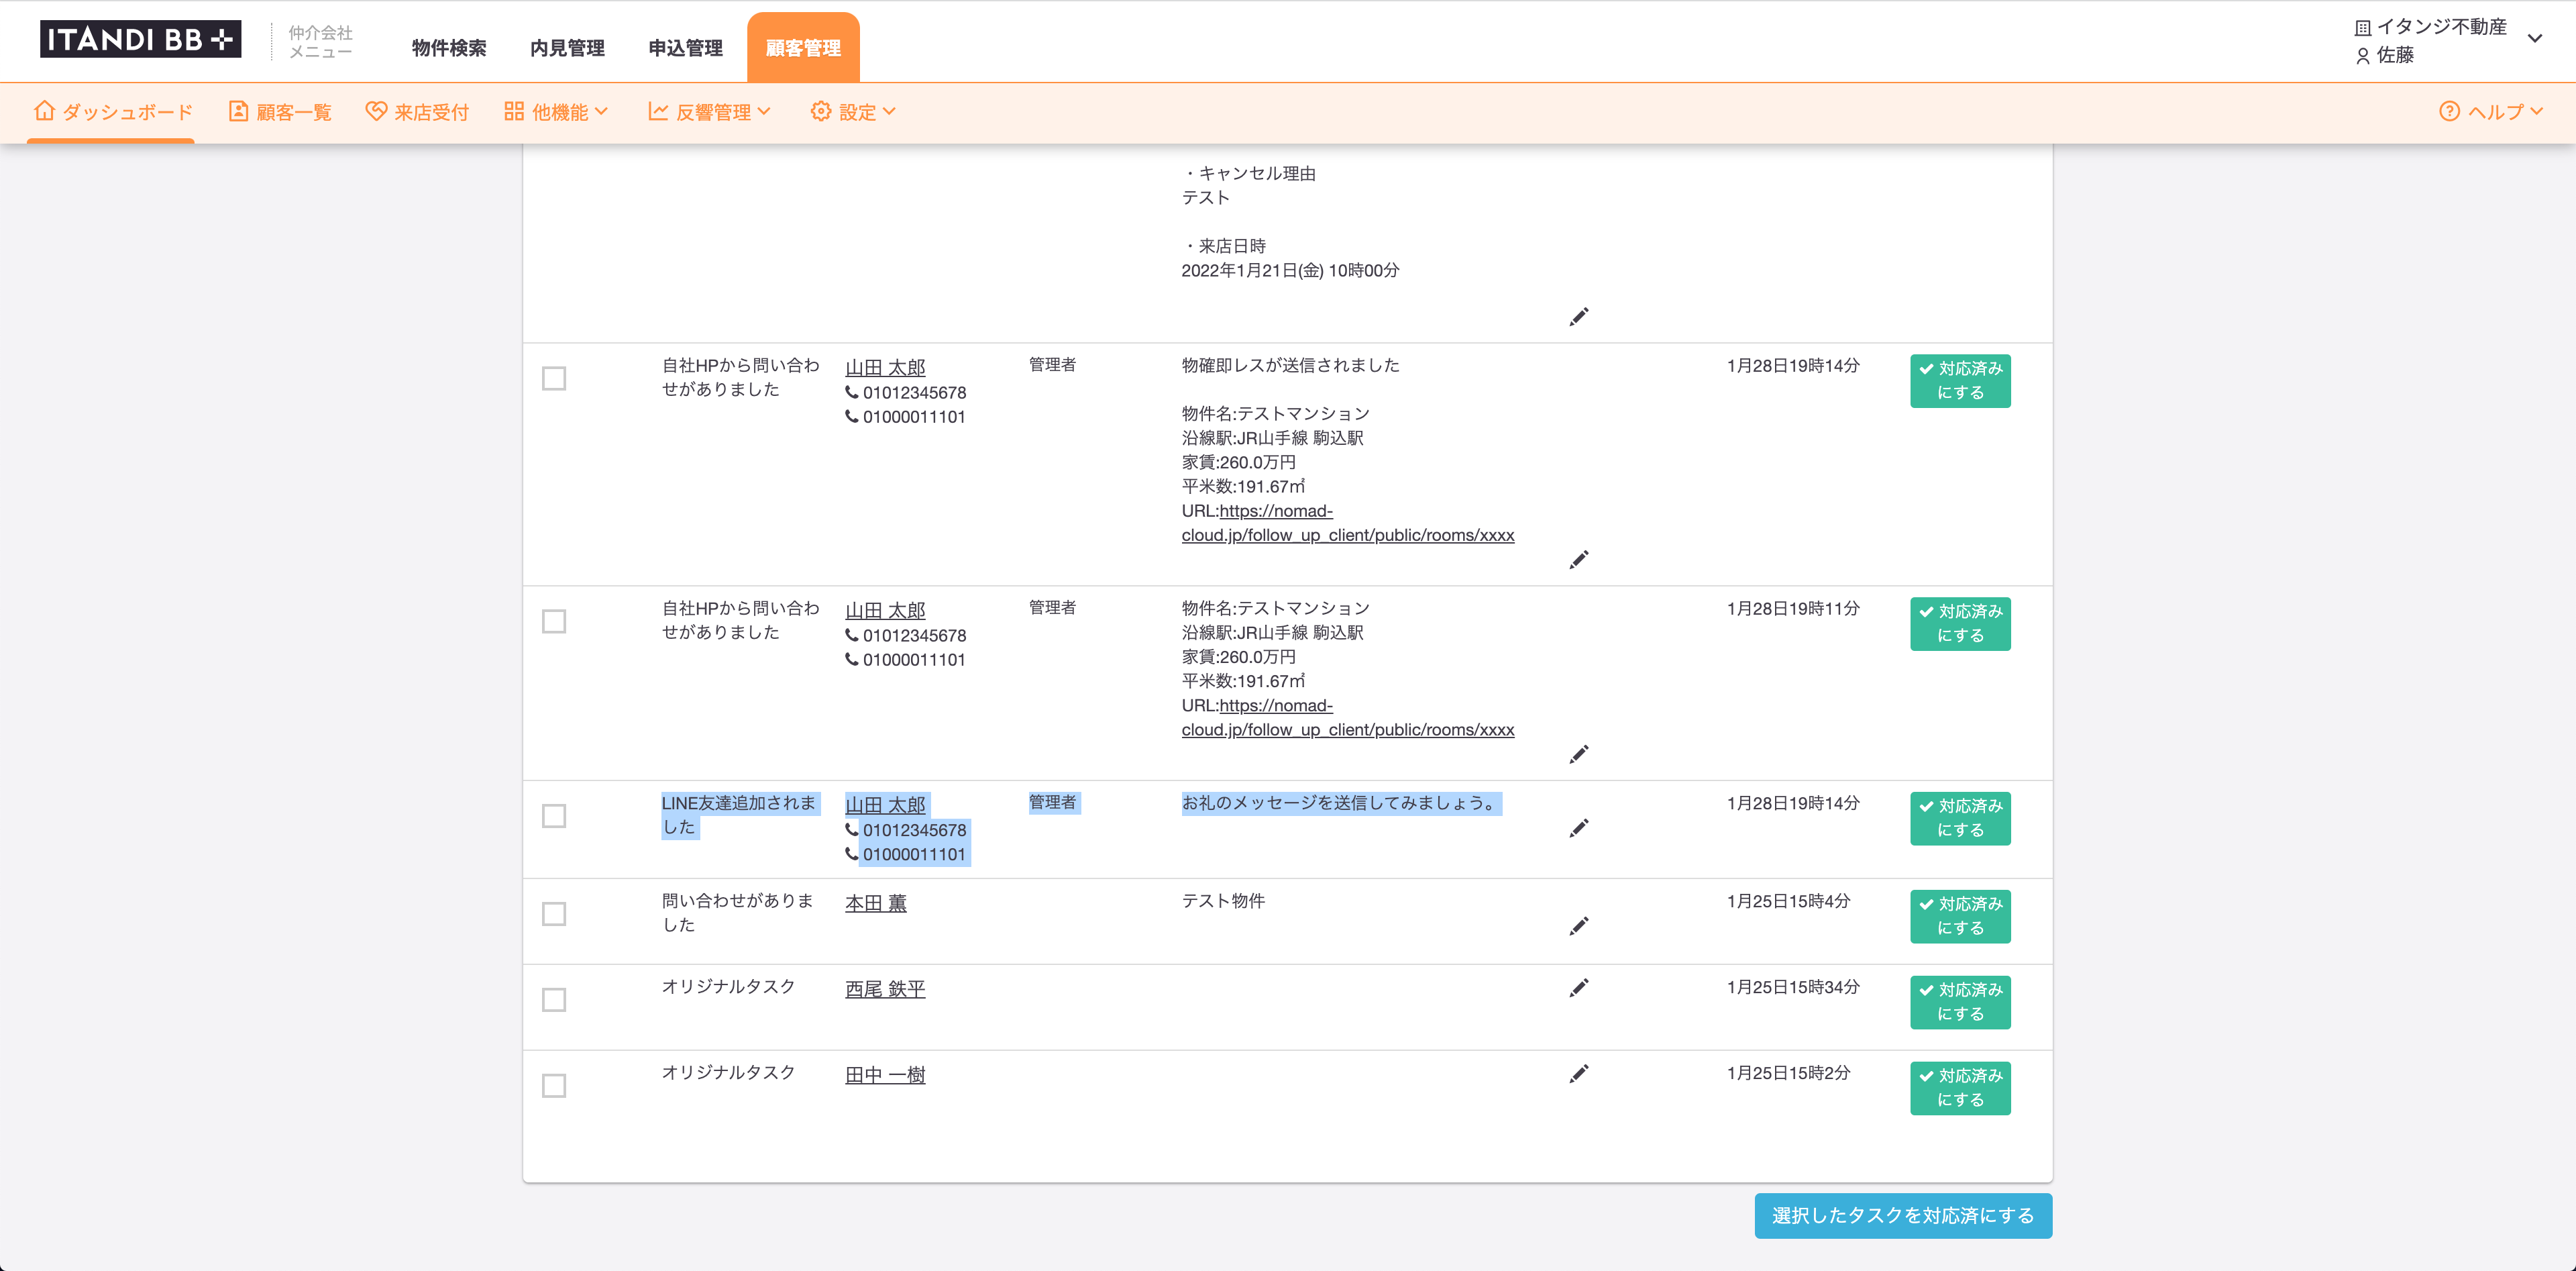Open 西尾 鉄平 customer link

click(x=885, y=989)
